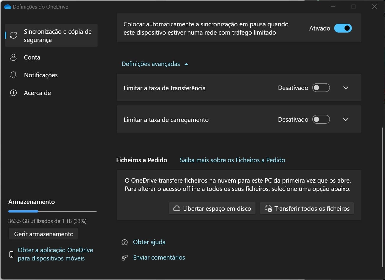
Task: Click the Conta person icon
Action: [13, 57]
